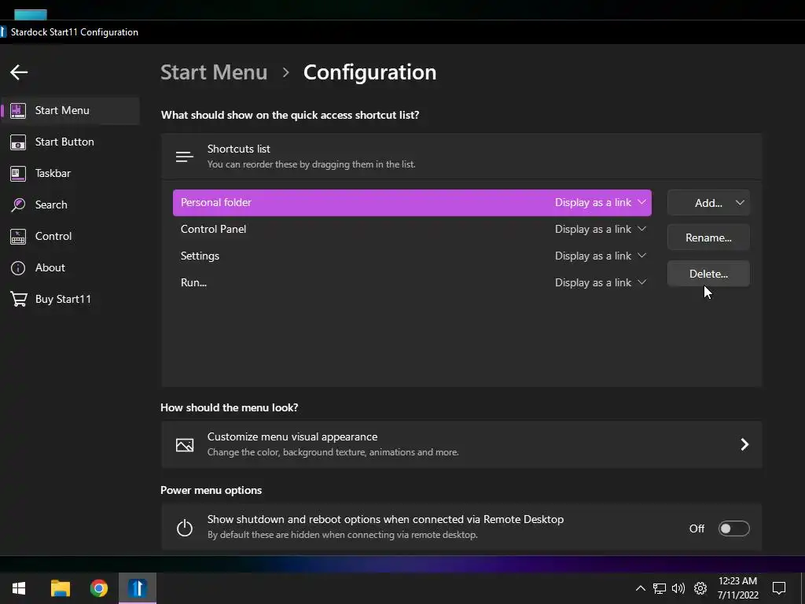805x604 pixels.
Task: Click Start11 app icon on taskbar
Action: tap(138, 588)
